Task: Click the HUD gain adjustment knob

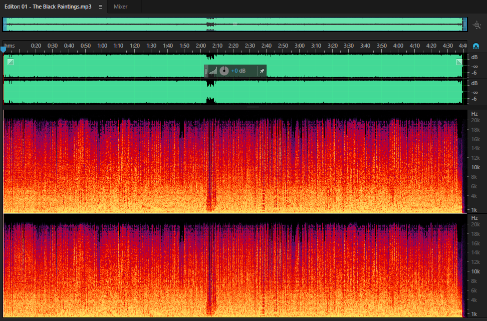Action: tap(224, 71)
